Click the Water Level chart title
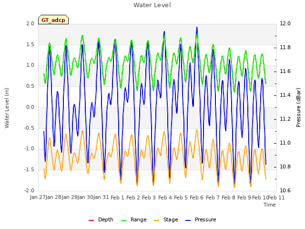The image size is (305, 229). [152, 5]
